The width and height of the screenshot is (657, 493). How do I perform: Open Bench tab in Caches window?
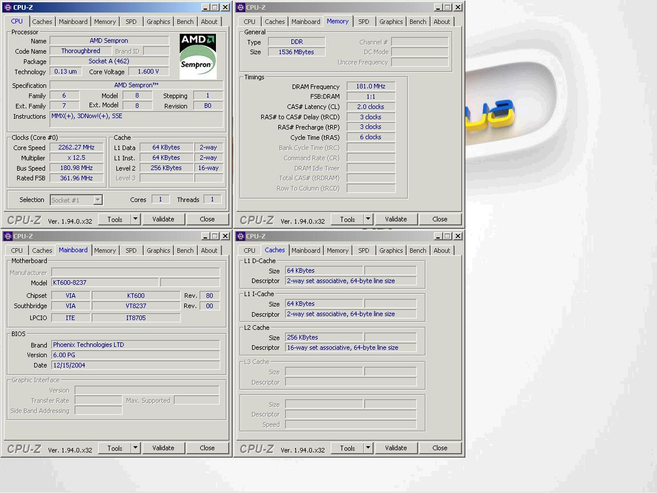[417, 250]
